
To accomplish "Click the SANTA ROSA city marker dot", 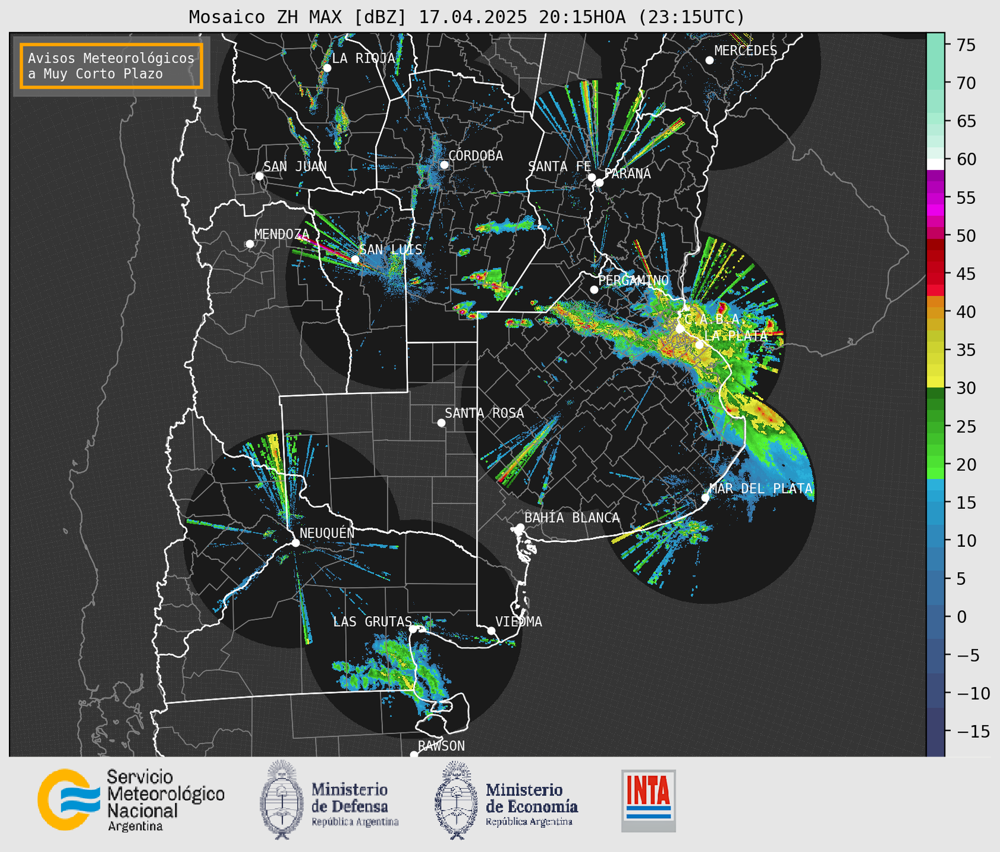I will pos(441,422).
